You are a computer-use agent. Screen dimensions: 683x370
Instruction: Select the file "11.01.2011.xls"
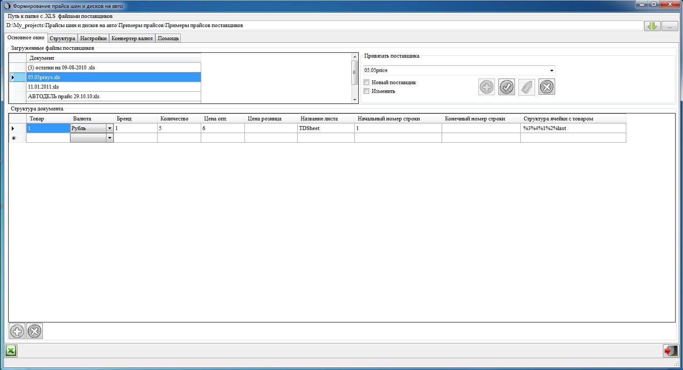pyautogui.click(x=113, y=87)
